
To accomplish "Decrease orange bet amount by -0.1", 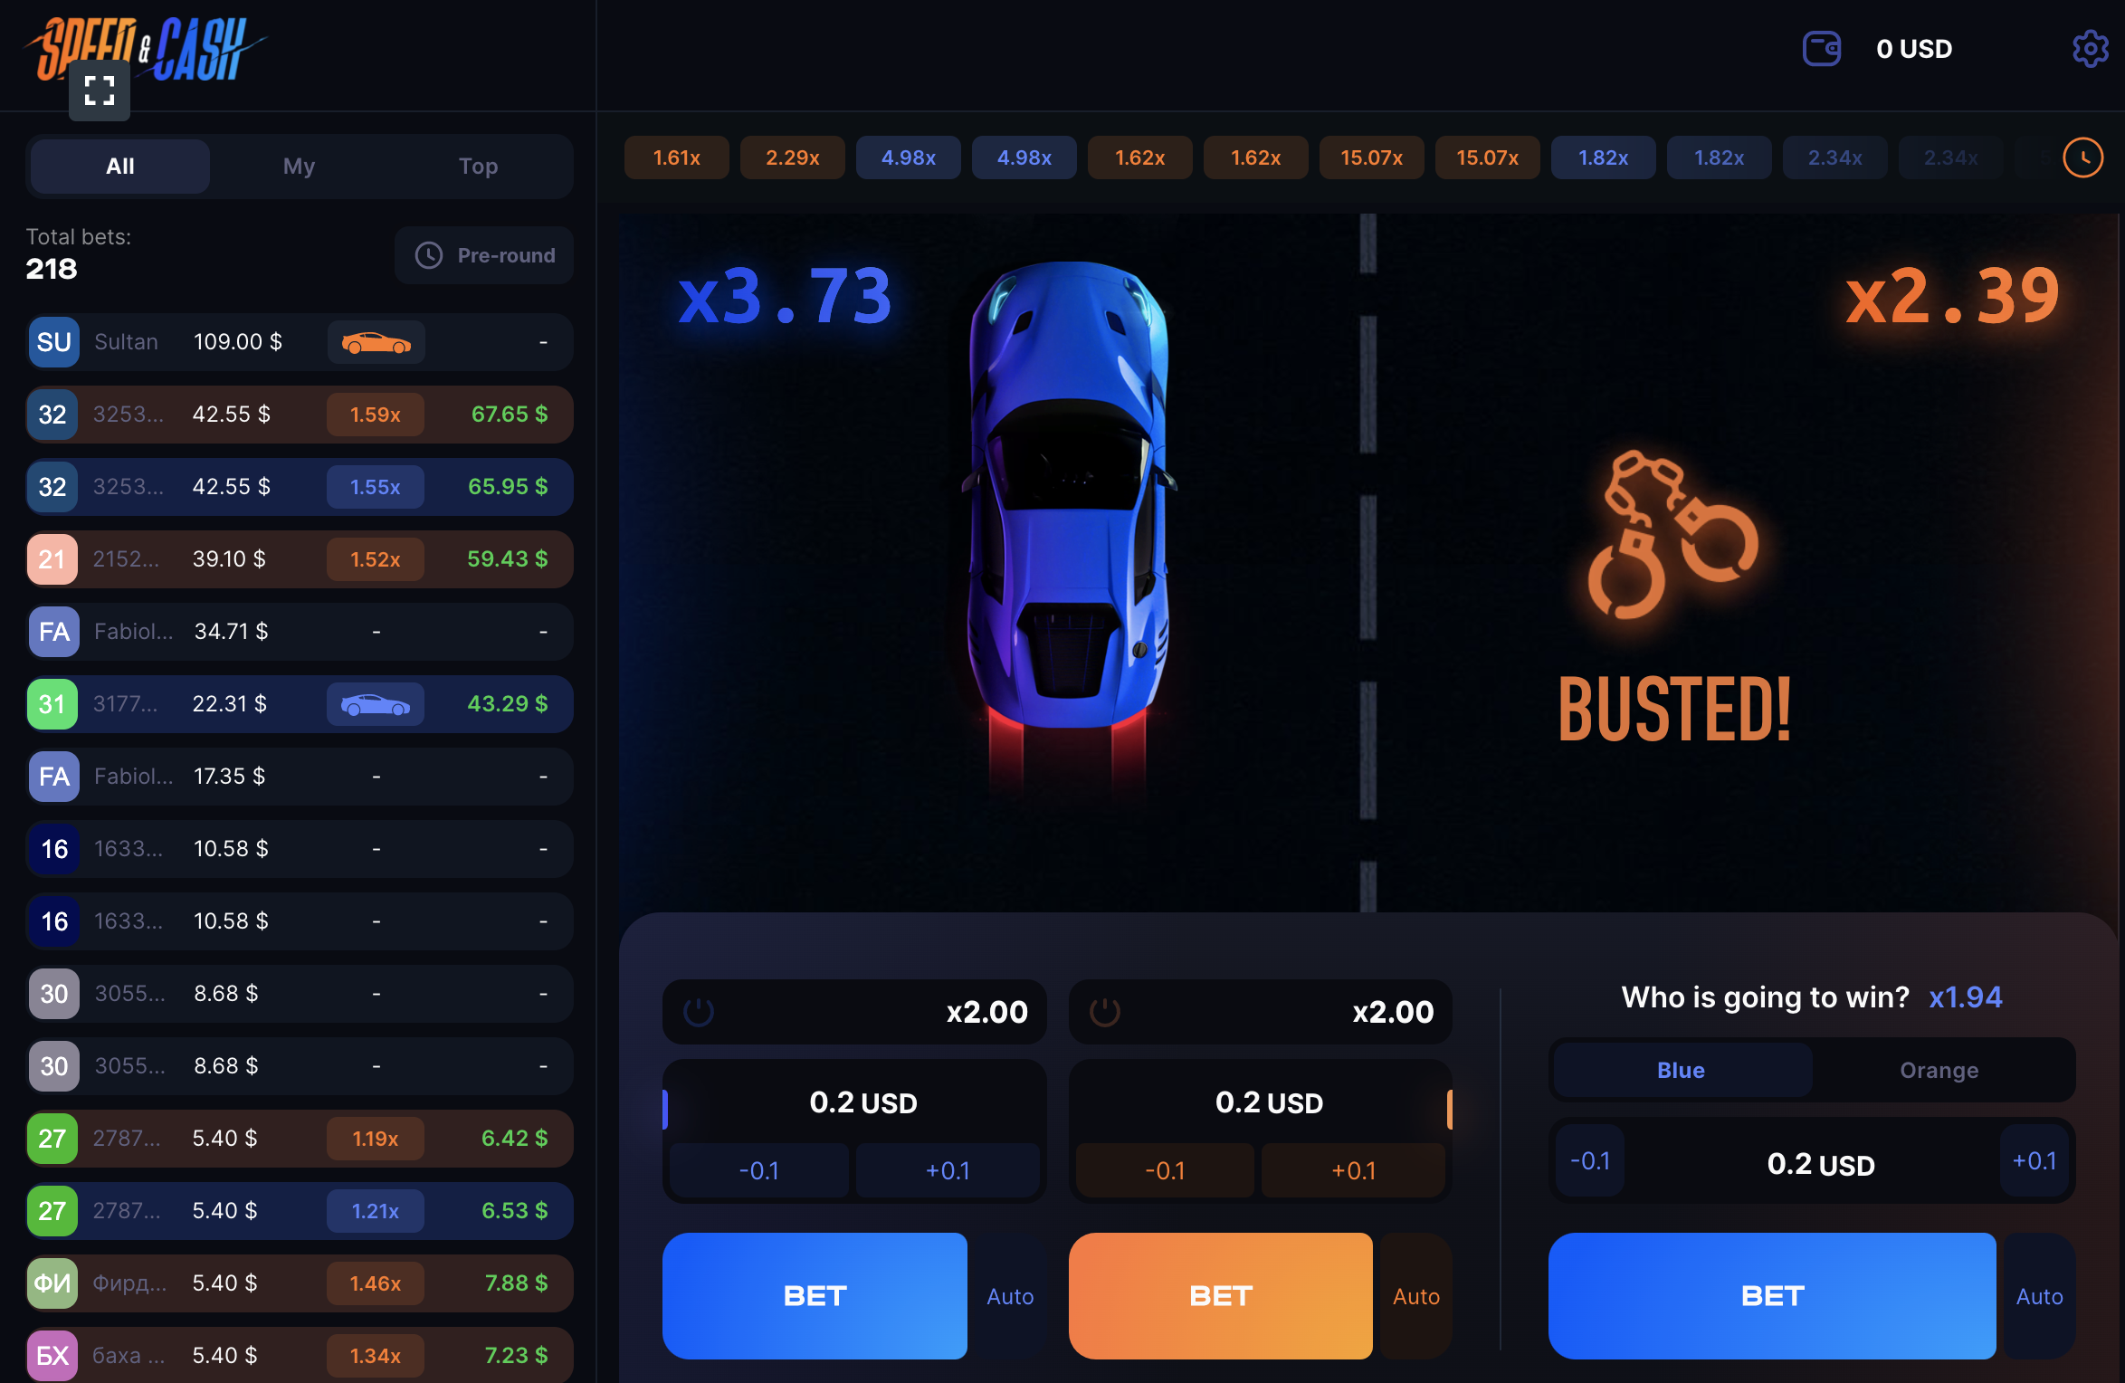I will click(x=1165, y=1170).
